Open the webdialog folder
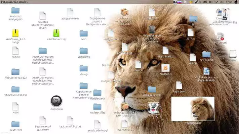239x134 pixels. pyautogui.click(x=84, y=51)
